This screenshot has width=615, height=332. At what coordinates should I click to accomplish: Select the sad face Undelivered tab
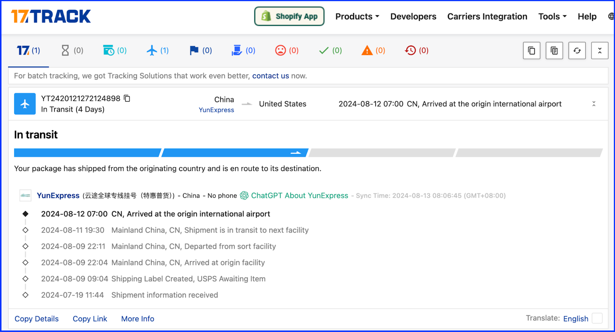(287, 50)
